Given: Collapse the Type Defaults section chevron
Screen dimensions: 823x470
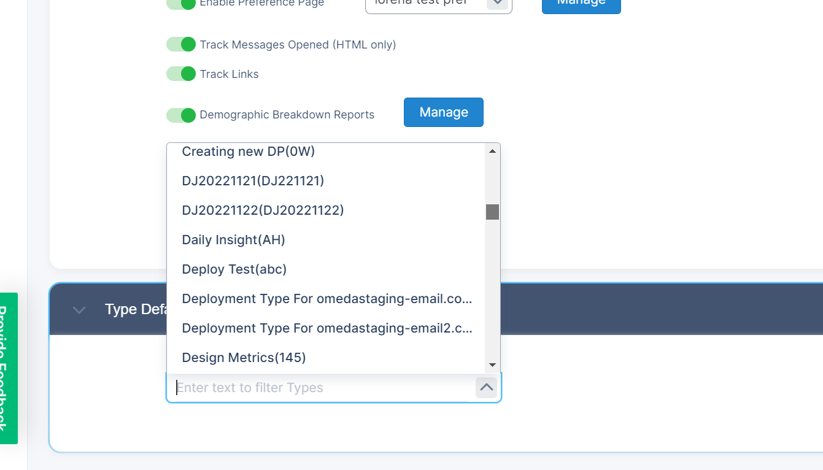Looking at the screenshot, I should [x=79, y=310].
